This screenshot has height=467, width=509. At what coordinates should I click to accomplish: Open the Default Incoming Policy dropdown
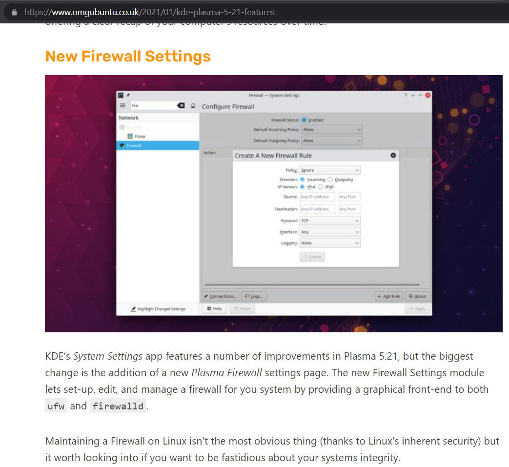click(332, 130)
